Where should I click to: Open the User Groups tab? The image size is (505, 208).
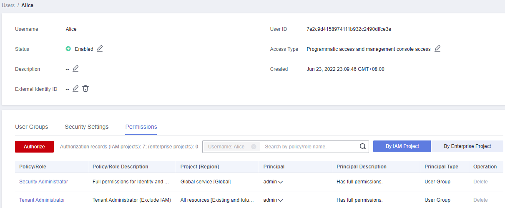[x=32, y=127]
